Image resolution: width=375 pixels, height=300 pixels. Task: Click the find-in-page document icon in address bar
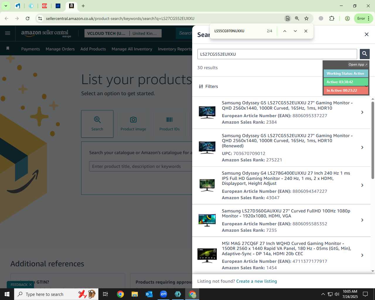tap(288, 18)
